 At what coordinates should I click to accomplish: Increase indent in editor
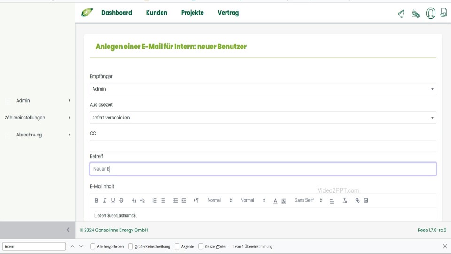point(184,200)
